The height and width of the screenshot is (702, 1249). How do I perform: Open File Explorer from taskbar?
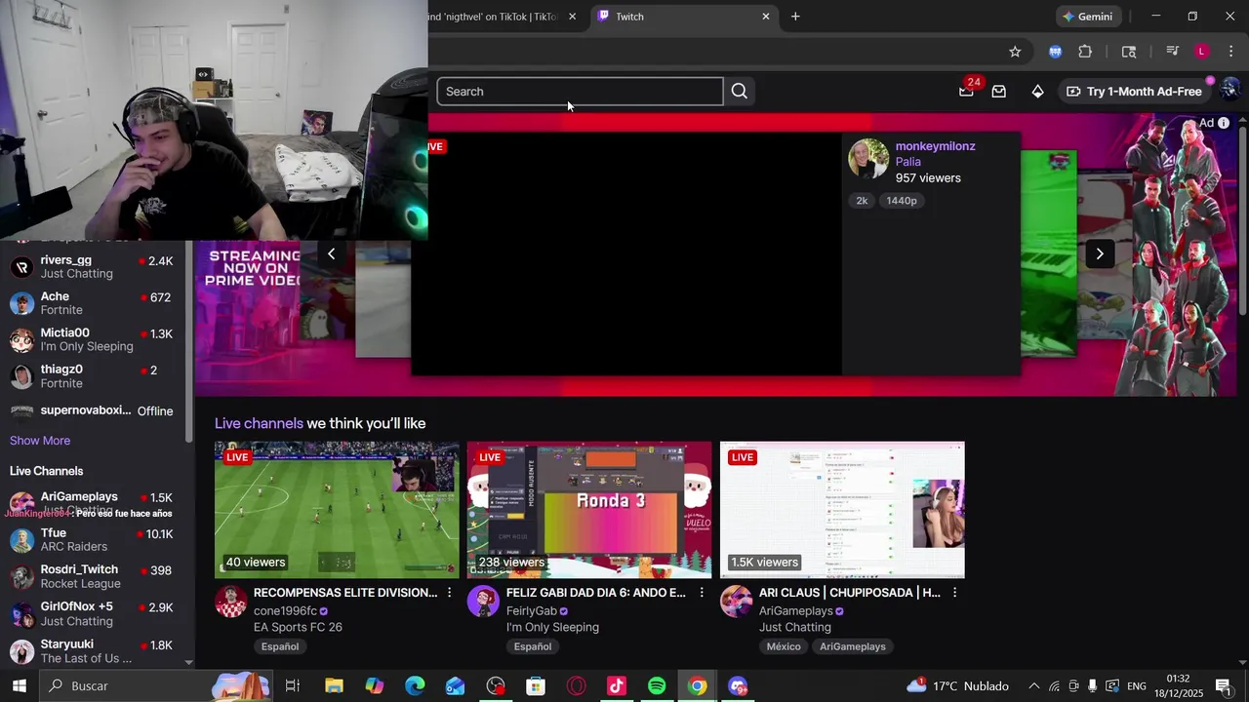click(334, 685)
